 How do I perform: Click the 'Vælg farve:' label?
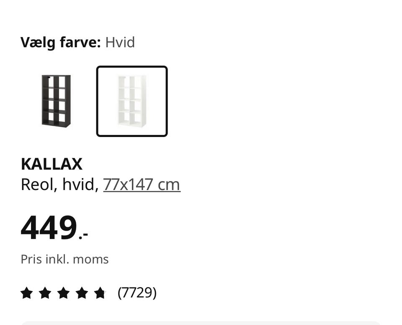coord(60,42)
